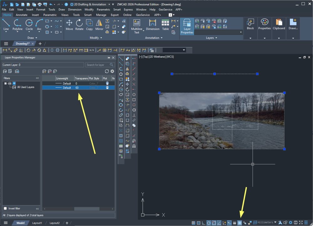Select the Mirror tool
313x226 pixels.
(x=99, y=25)
